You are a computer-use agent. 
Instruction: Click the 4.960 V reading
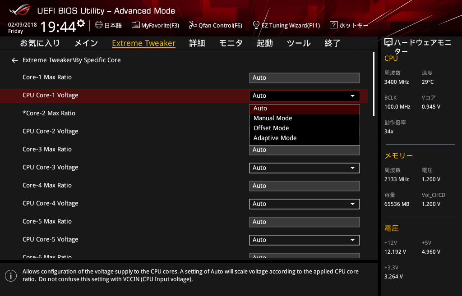[x=431, y=252]
